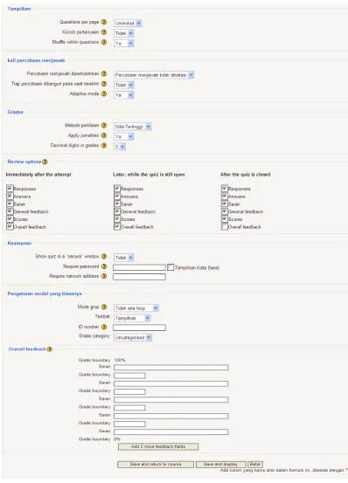Viewport: 348px width, 483px height.
Task: Click help icon next to Overall feedback heading
Action: 50,349
